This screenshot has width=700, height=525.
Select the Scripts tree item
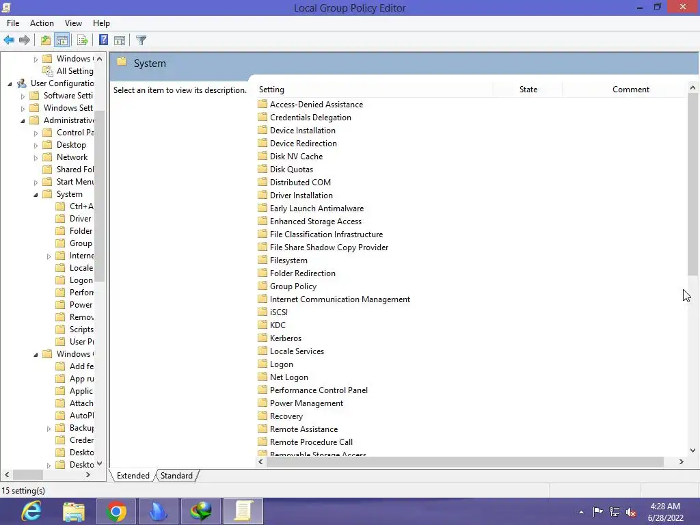point(75,329)
